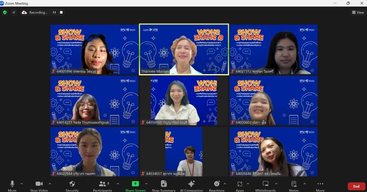The height and width of the screenshot is (192, 367).
Task: Click the name label Tharinee Manisri
Action: click(x=154, y=71)
